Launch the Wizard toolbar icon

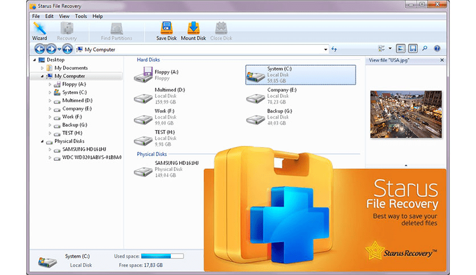coord(39,31)
